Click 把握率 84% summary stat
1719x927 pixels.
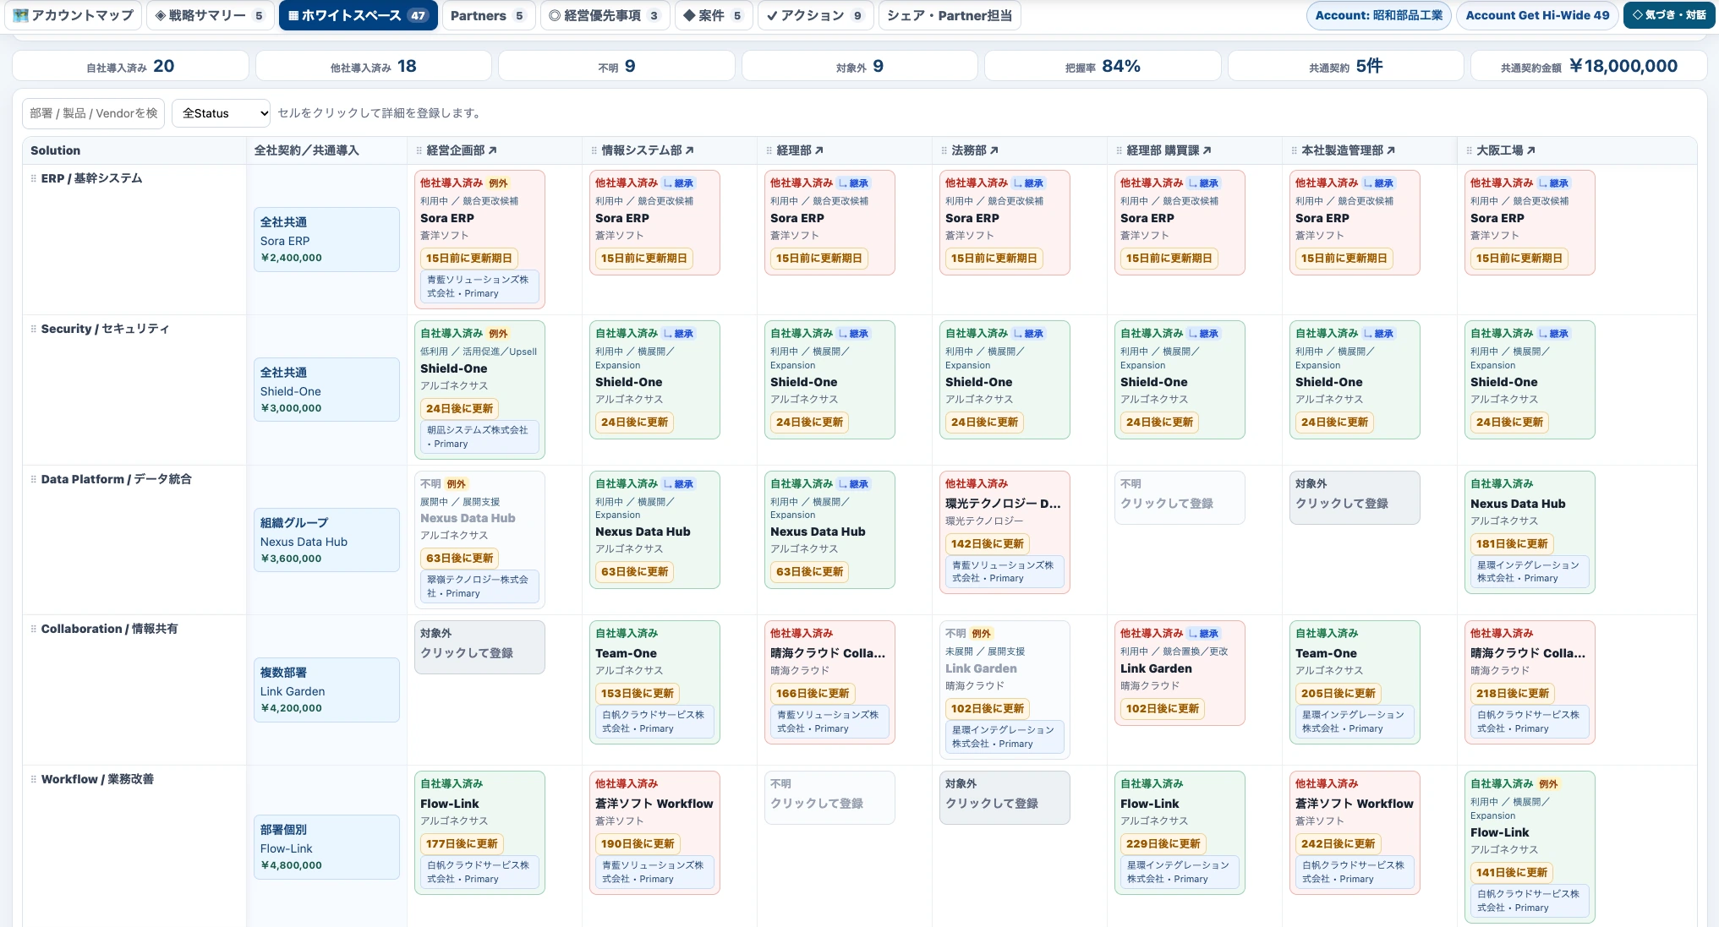(x=1103, y=66)
